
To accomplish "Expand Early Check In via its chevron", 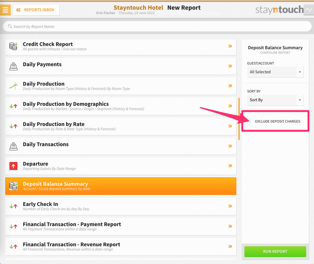I will click(x=230, y=206).
